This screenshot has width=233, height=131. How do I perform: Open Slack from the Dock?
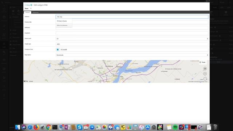[x=181, y=127]
